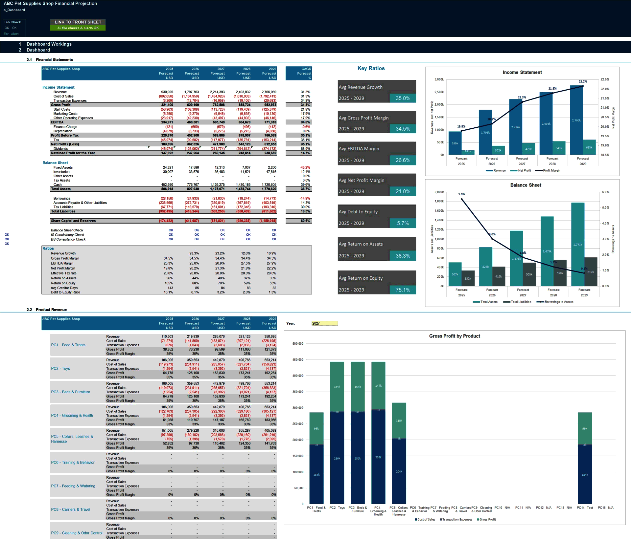Screen dimensions: 631x539
Task: Select the 2029 revenue bar labeled 2,766k
Action: tap(576, 120)
